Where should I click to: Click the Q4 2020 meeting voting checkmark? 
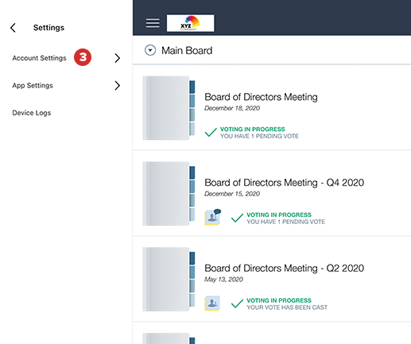pos(237,218)
